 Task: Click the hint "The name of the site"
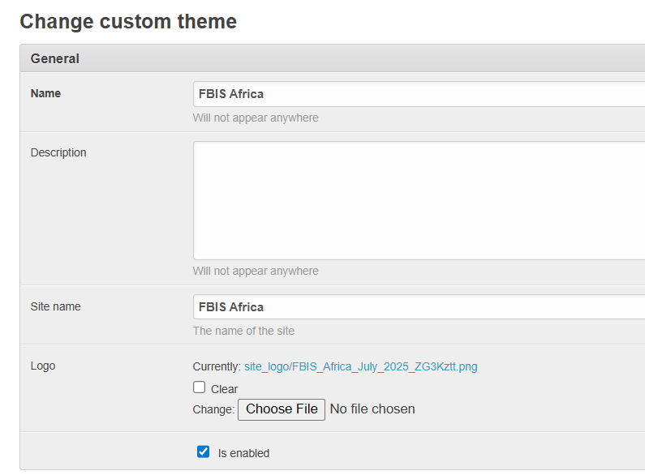pyautogui.click(x=243, y=331)
